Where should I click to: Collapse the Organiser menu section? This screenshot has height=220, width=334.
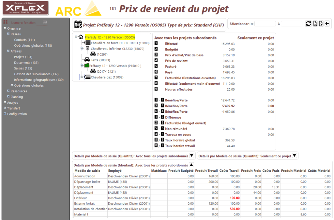click(x=5, y=28)
